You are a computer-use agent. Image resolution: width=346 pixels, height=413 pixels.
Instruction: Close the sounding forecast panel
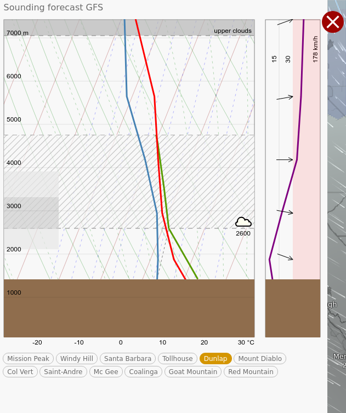pos(332,22)
